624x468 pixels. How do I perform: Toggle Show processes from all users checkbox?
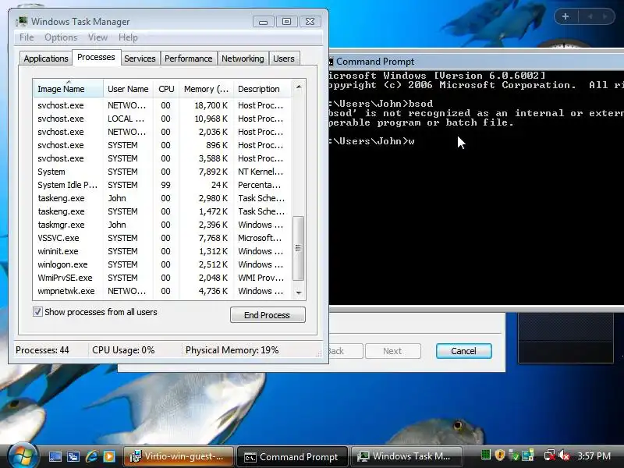pyautogui.click(x=37, y=311)
